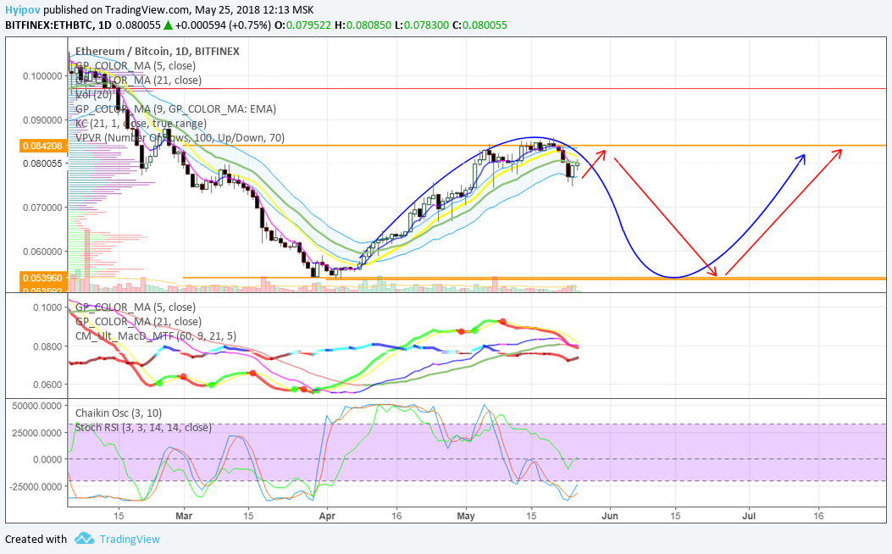Screen dimensions: 892x554
Task: Select the Ethereum / Bitcoin, 1D, BITFINEX chart title
Action: coord(158,51)
